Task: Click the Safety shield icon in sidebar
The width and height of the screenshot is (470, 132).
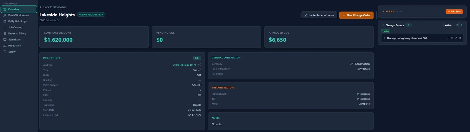Action: coord(5,52)
